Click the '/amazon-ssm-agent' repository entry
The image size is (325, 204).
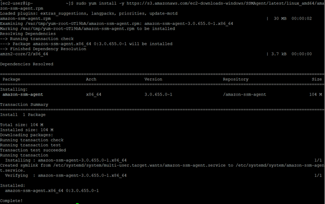pyautogui.click(x=245, y=94)
